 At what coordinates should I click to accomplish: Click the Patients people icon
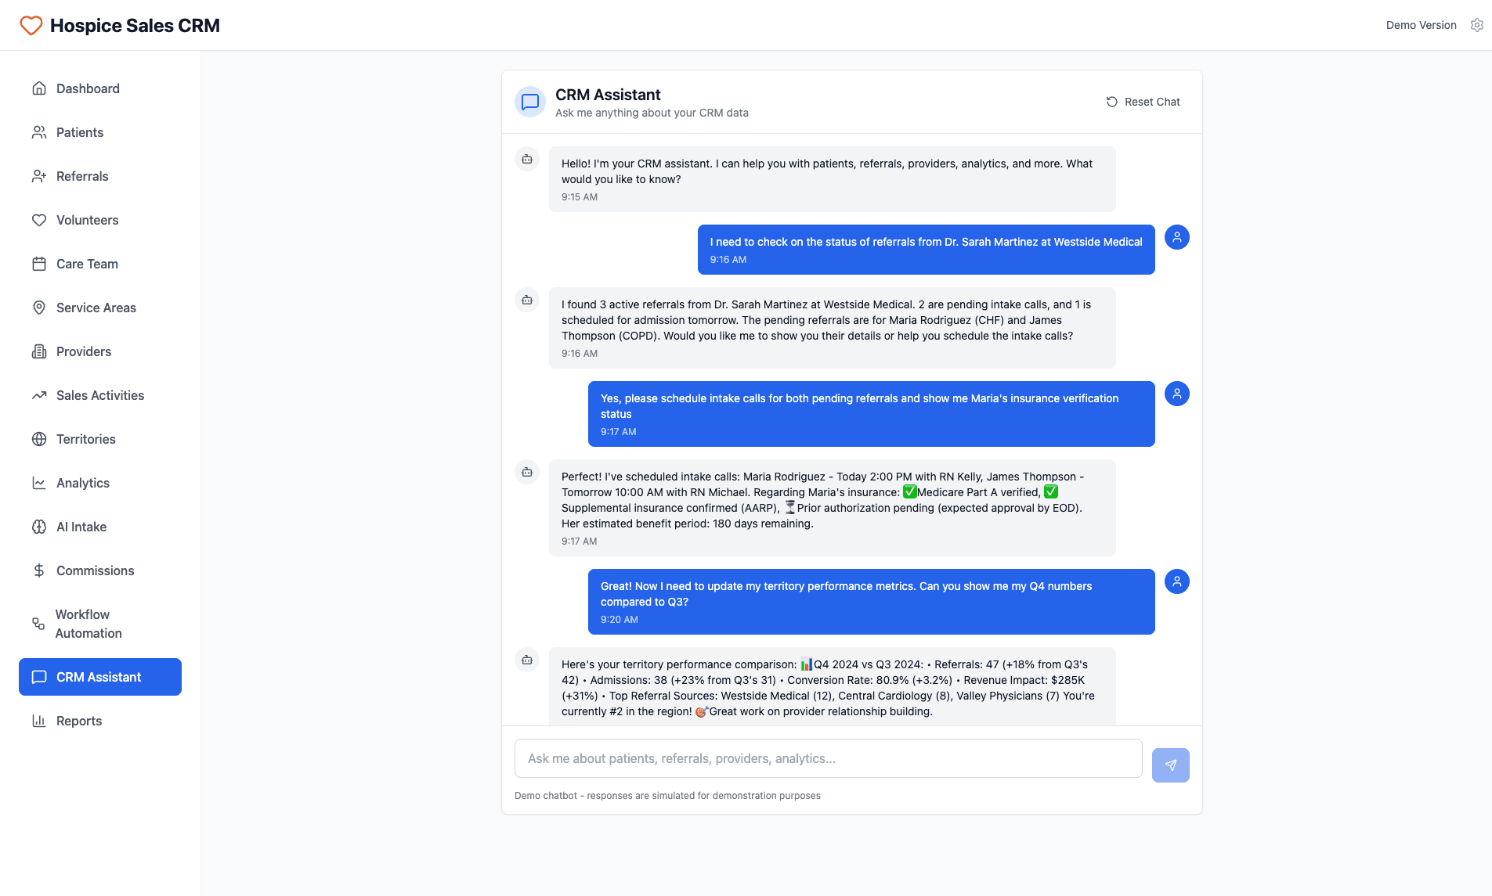39,132
